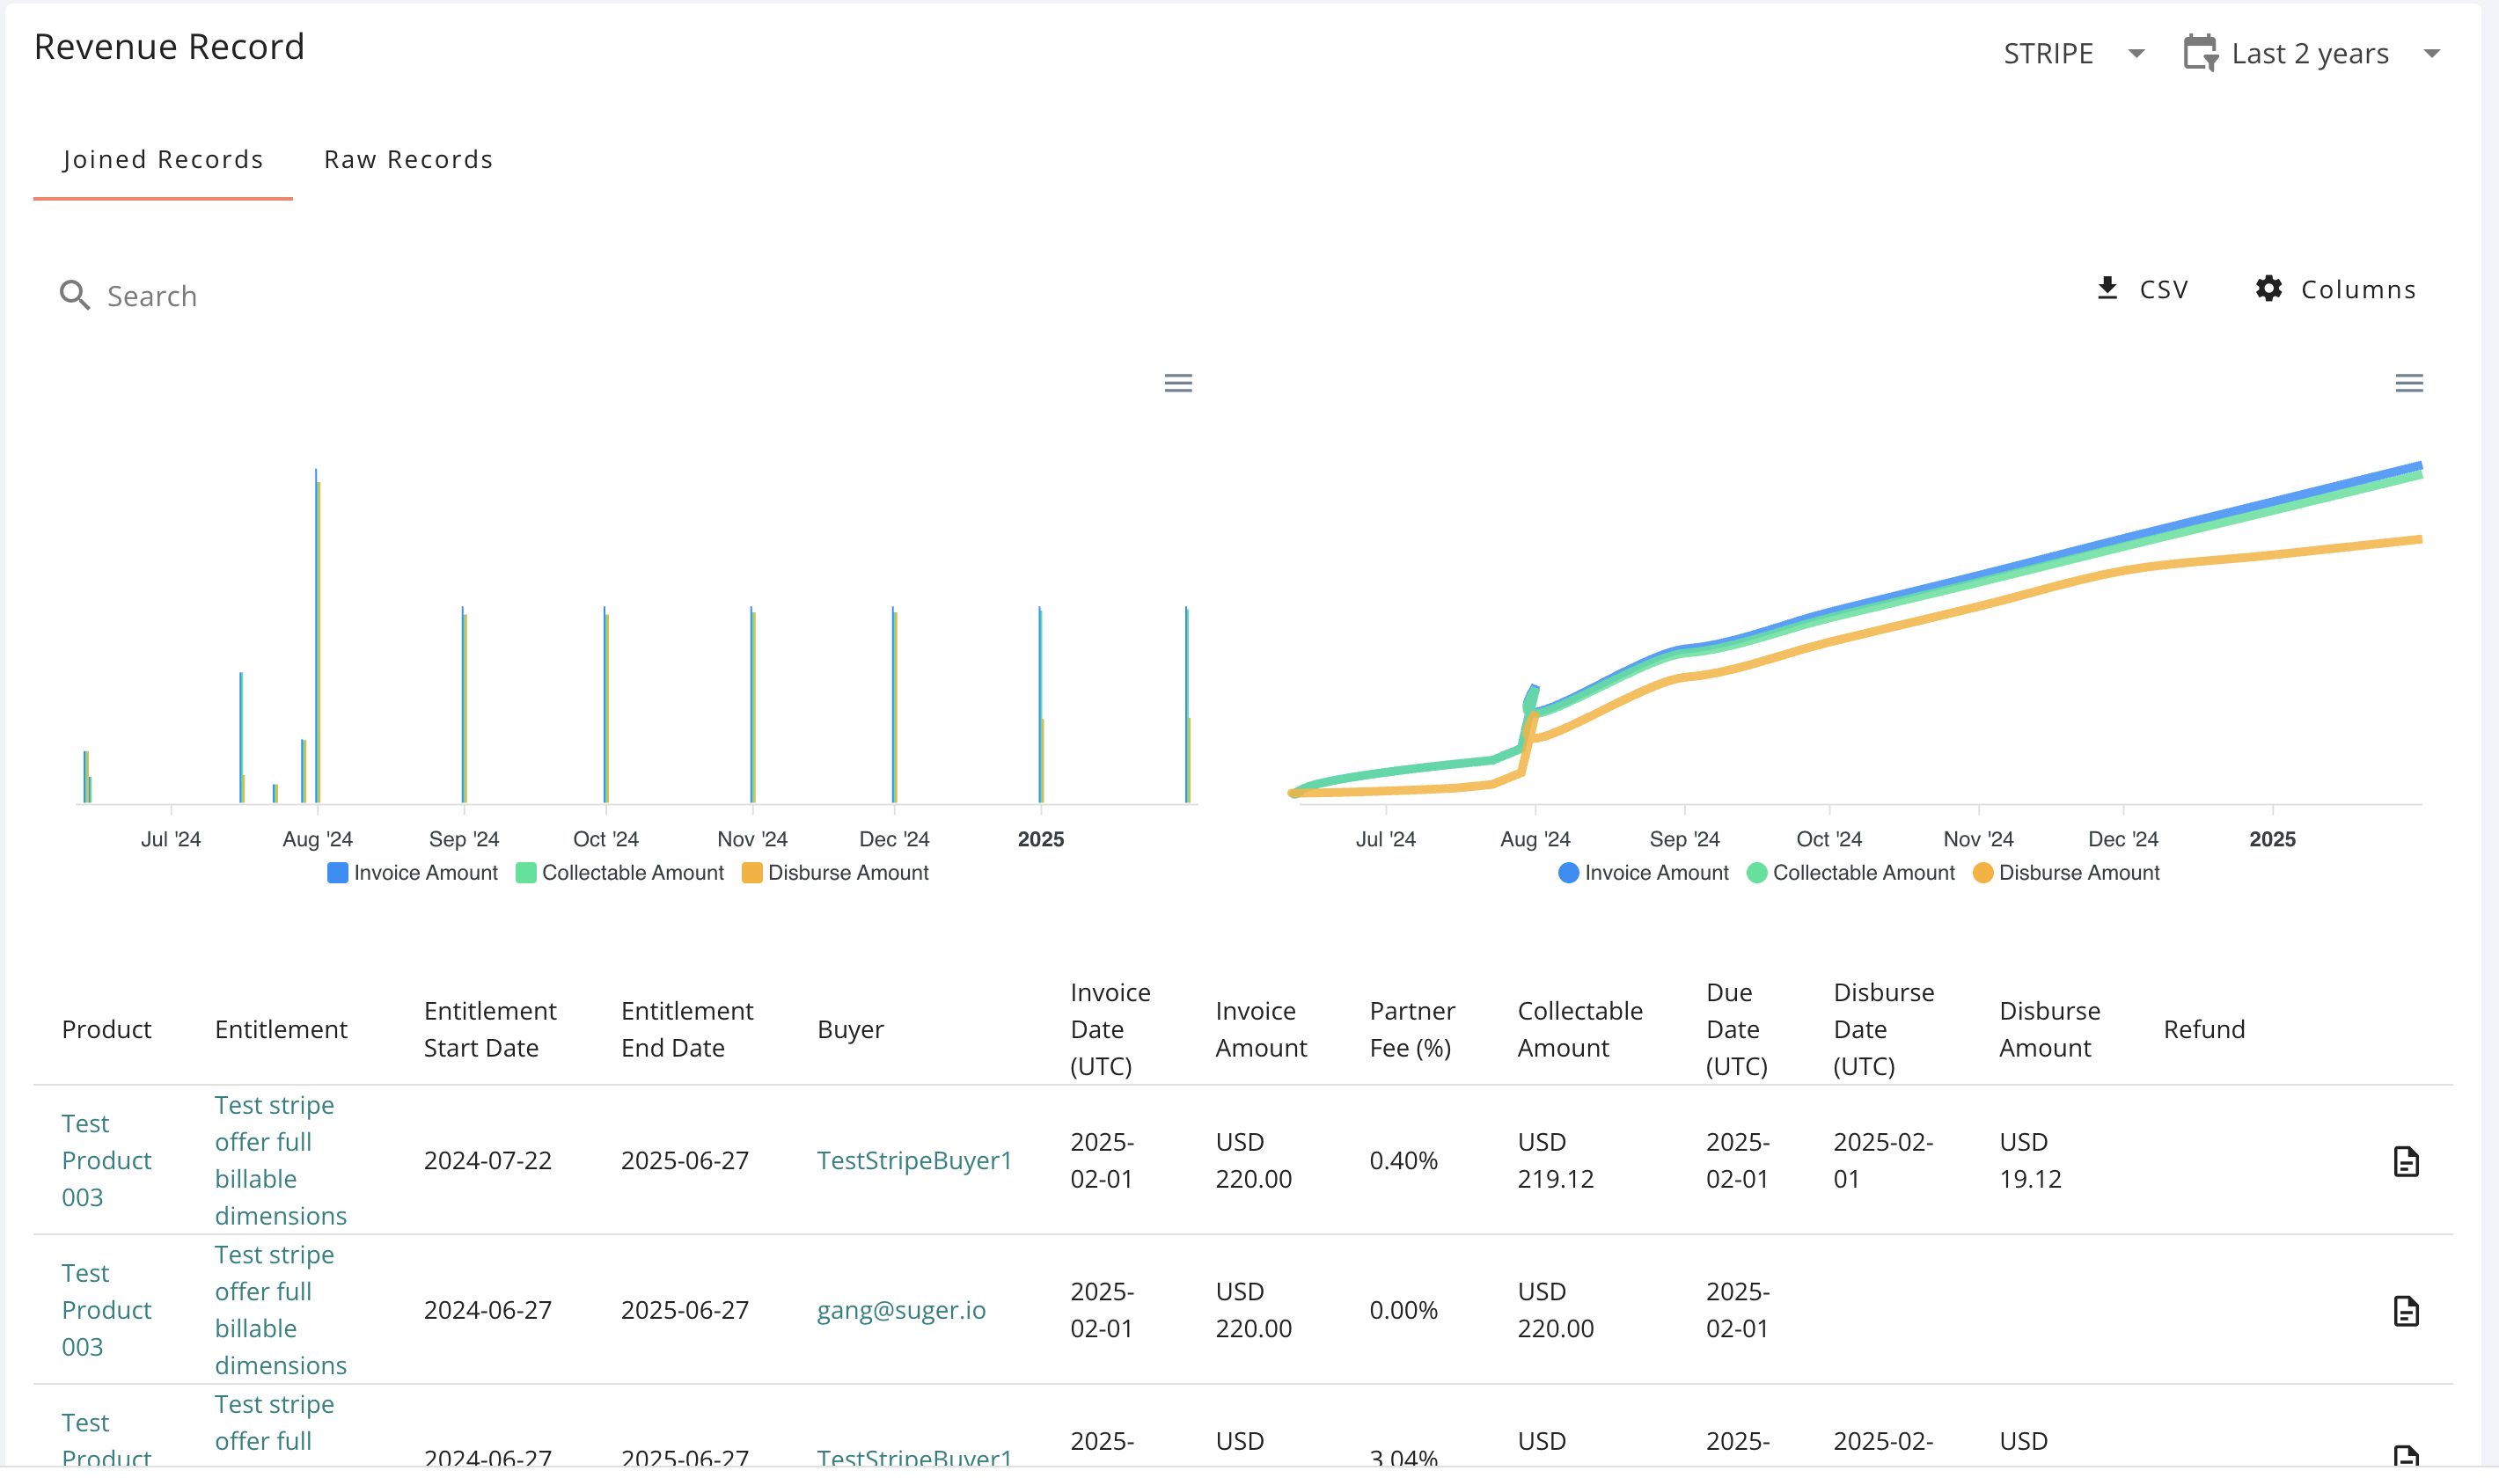Open invoice document icon for gang@suger.io row

(x=2406, y=1311)
